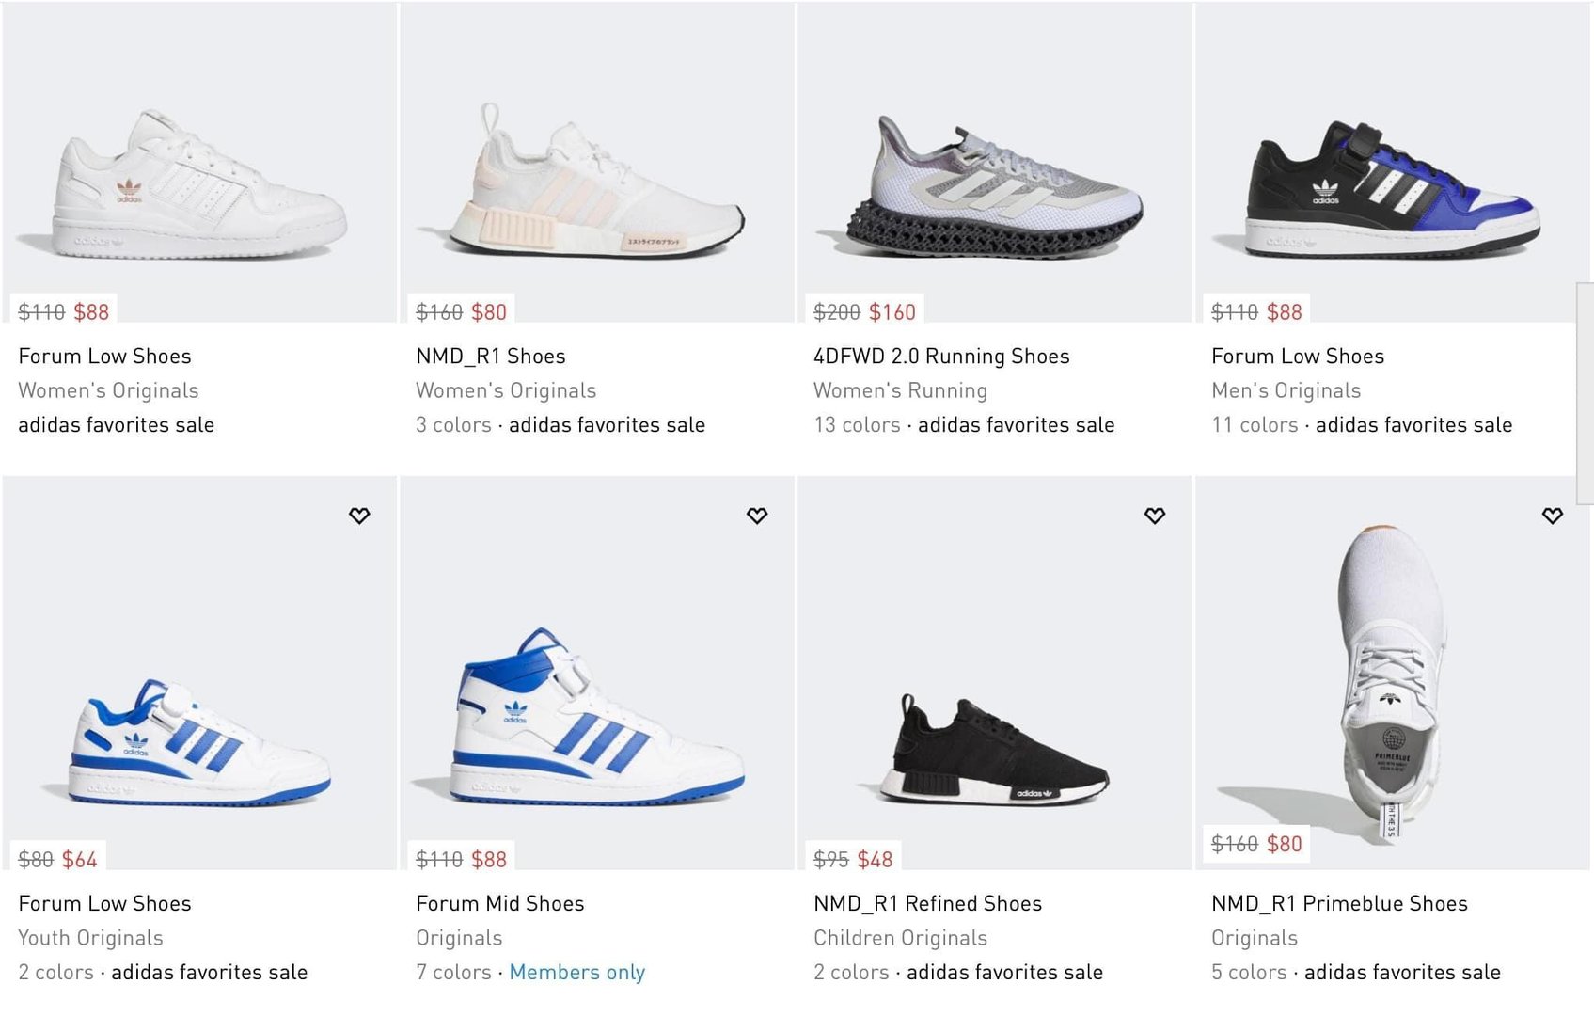Open 4DFWD 2.0 Running Shoes image

coord(995,190)
